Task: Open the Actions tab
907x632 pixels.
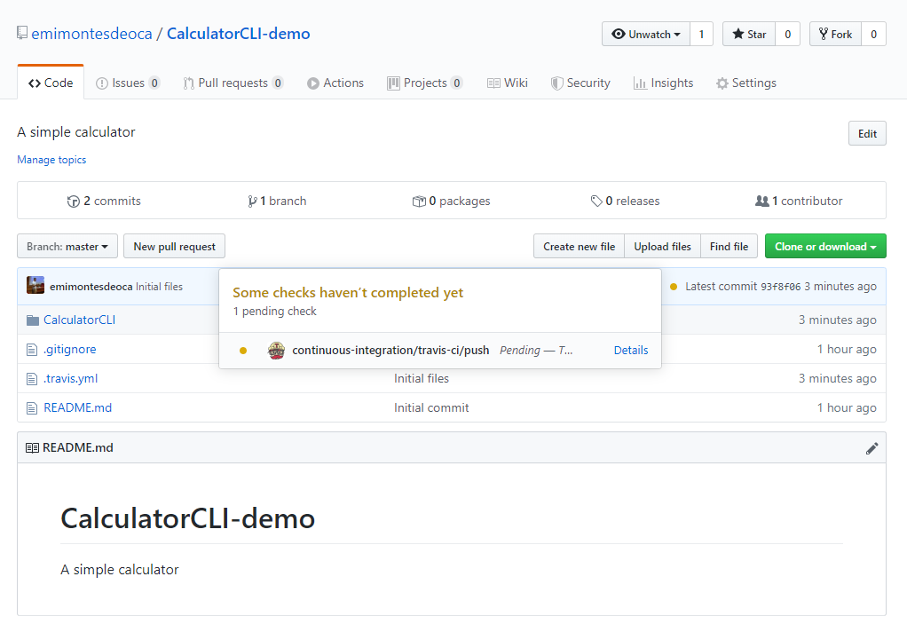Action: [x=335, y=83]
